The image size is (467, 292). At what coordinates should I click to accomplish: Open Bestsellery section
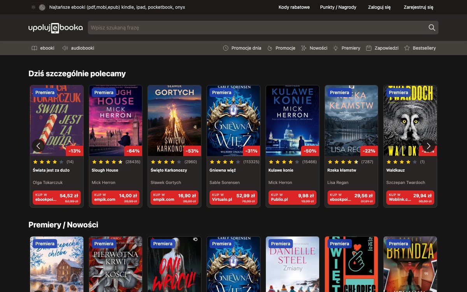[424, 48]
